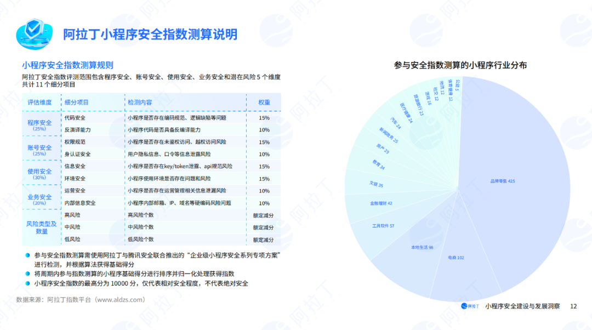Click the 代码安全 item cell
The width and height of the screenshot is (592, 330).
75,118
